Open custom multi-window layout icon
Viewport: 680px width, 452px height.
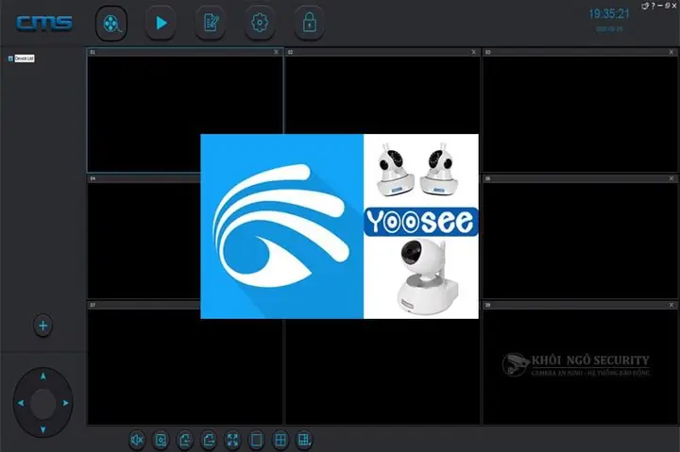pyautogui.click(x=304, y=440)
